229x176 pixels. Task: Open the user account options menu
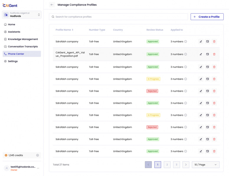(38, 168)
